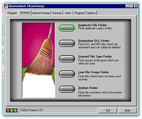Select the Cleanup tab
Image resolution: width=142 pixels, height=119 pixels.
[x=25, y=13]
